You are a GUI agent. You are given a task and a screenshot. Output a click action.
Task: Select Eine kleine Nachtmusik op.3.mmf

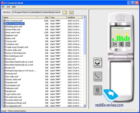point(19,62)
